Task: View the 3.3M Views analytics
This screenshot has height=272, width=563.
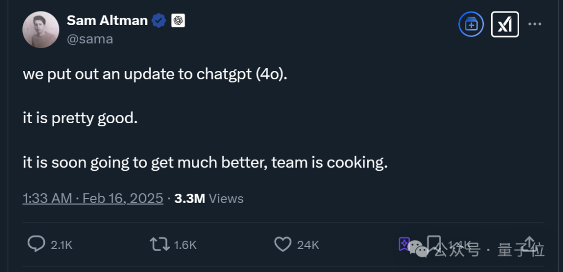Action: pyautogui.click(x=209, y=198)
